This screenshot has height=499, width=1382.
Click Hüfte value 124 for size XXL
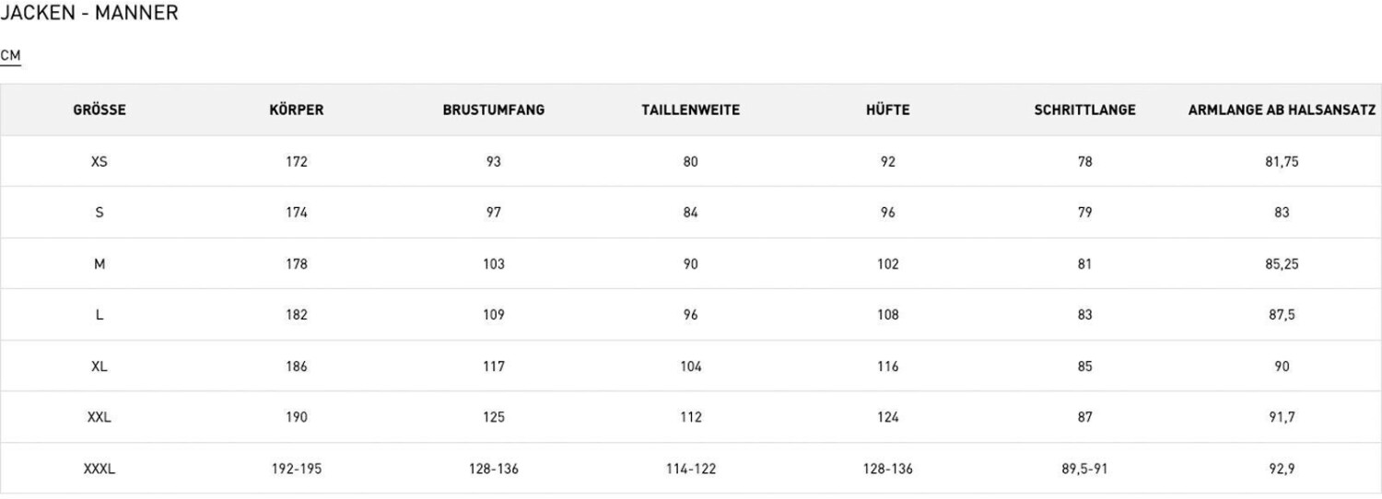pyautogui.click(x=888, y=418)
